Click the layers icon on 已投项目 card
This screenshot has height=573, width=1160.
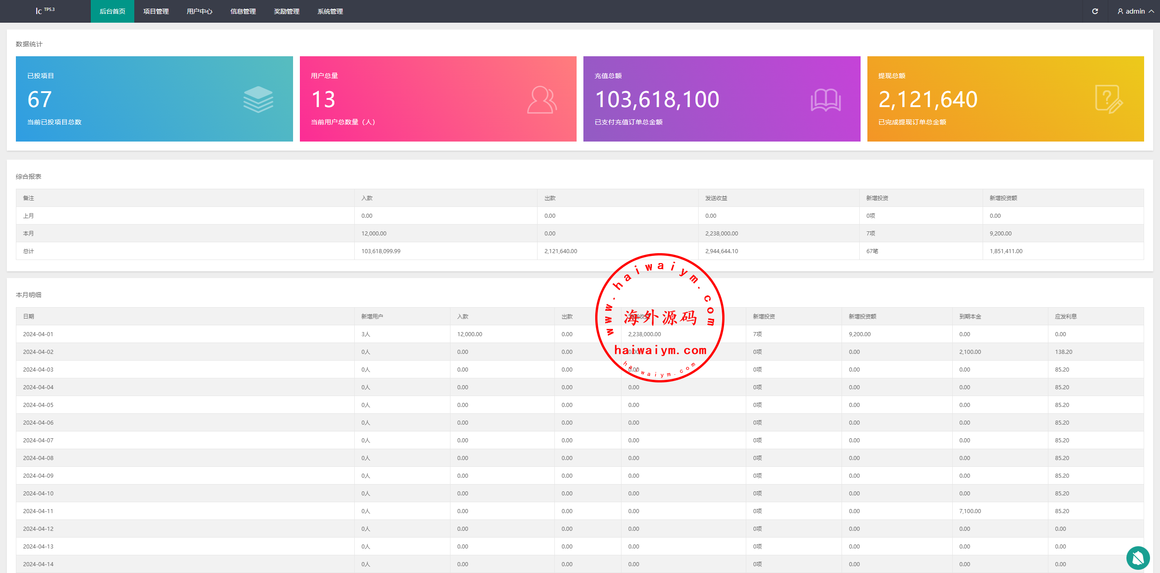[258, 99]
